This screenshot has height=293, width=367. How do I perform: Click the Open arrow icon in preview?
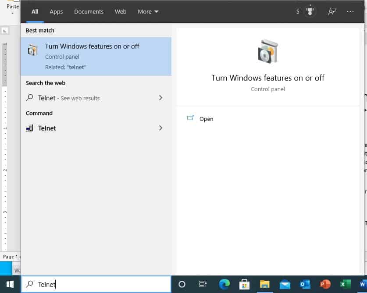[x=191, y=118]
